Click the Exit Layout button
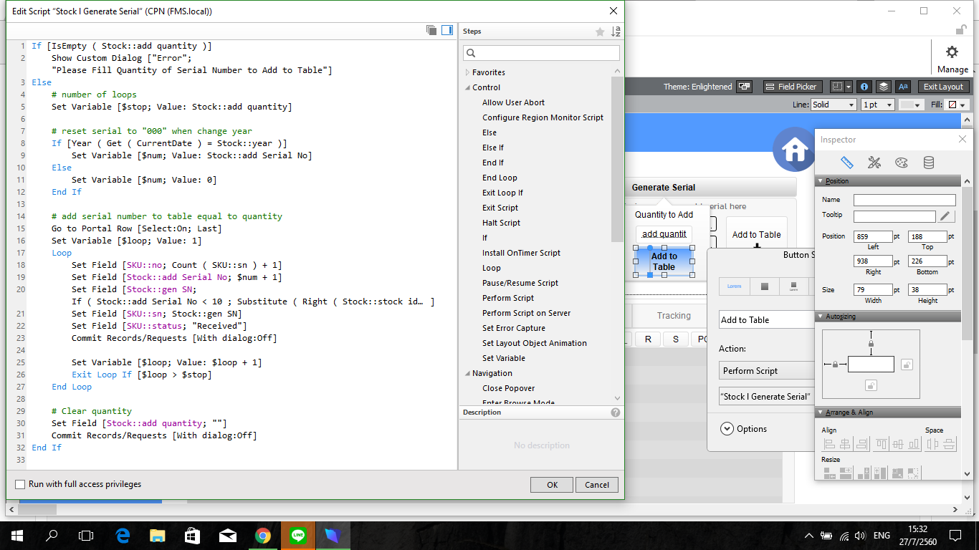 943,87
